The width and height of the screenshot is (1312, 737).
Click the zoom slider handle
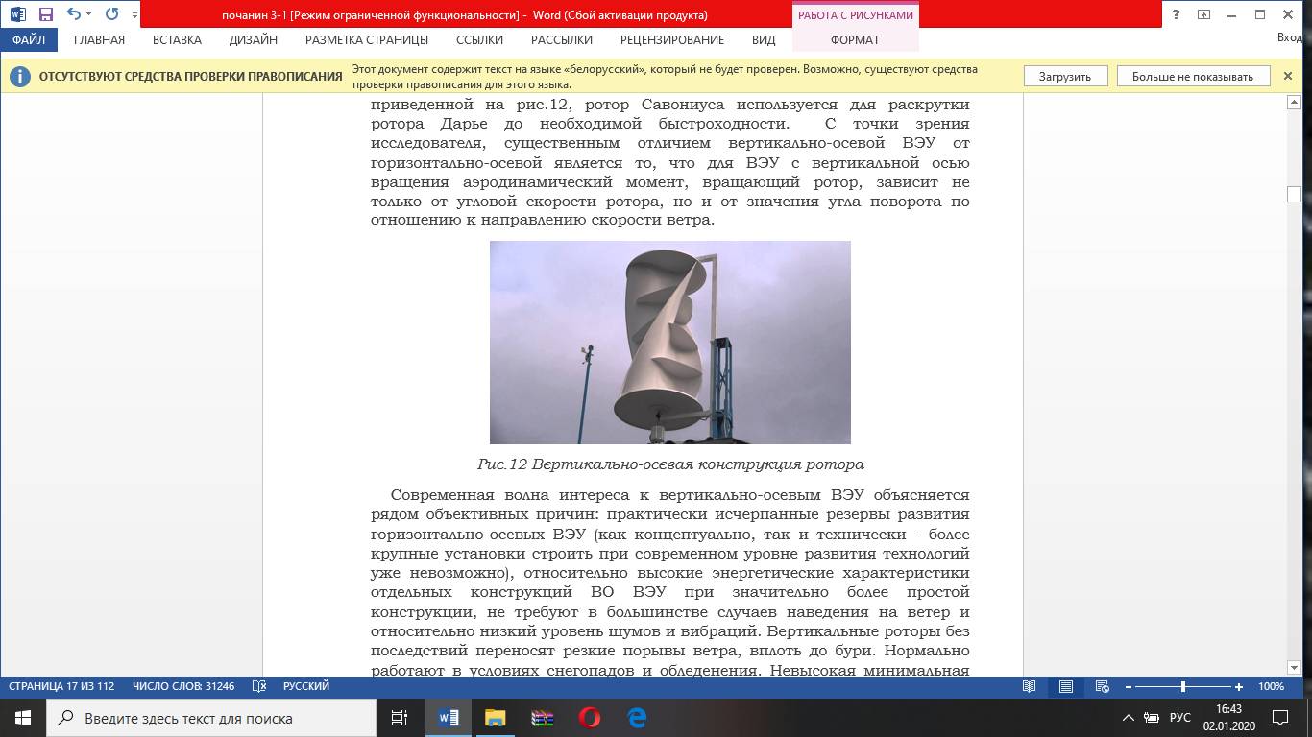click(x=1182, y=686)
